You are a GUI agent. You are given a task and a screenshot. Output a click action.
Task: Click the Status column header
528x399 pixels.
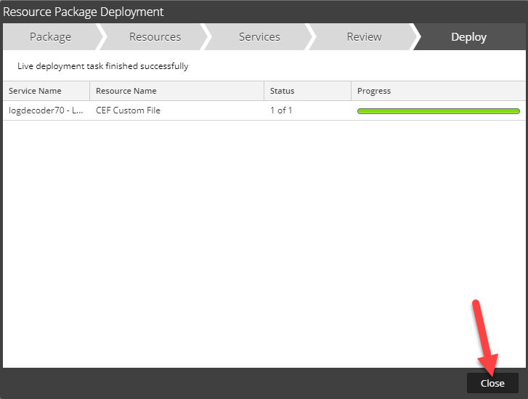click(282, 91)
